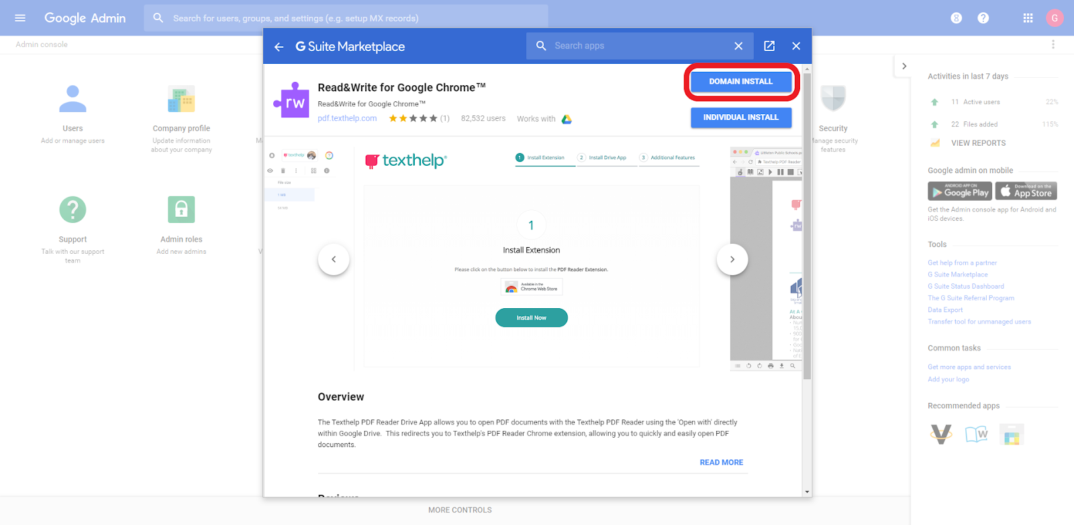Click the reports chart icon beside VIEW REPORTS

(935, 142)
